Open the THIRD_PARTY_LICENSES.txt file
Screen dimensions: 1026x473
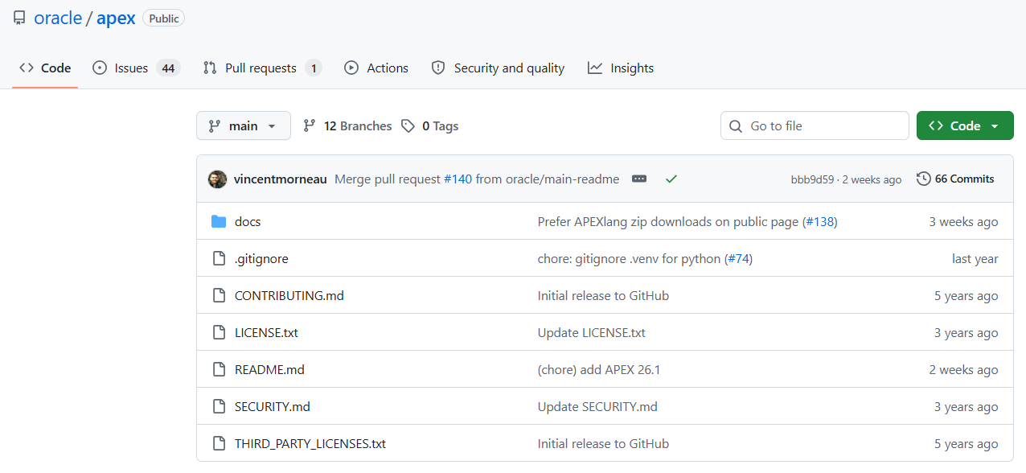[310, 443]
